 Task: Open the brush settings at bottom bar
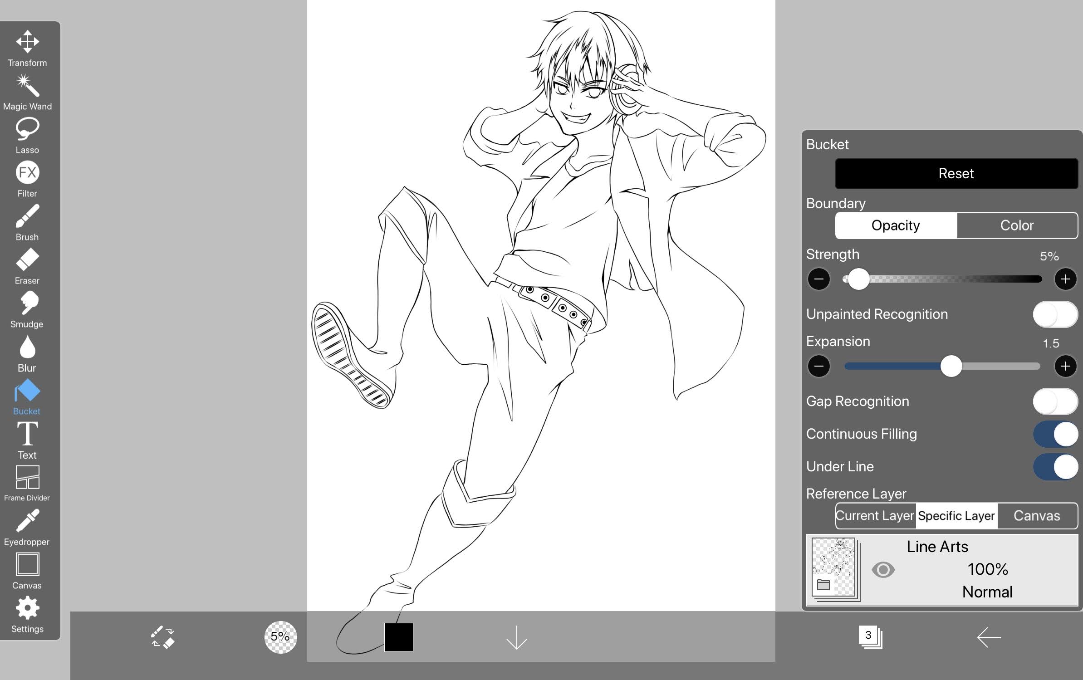click(162, 637)
